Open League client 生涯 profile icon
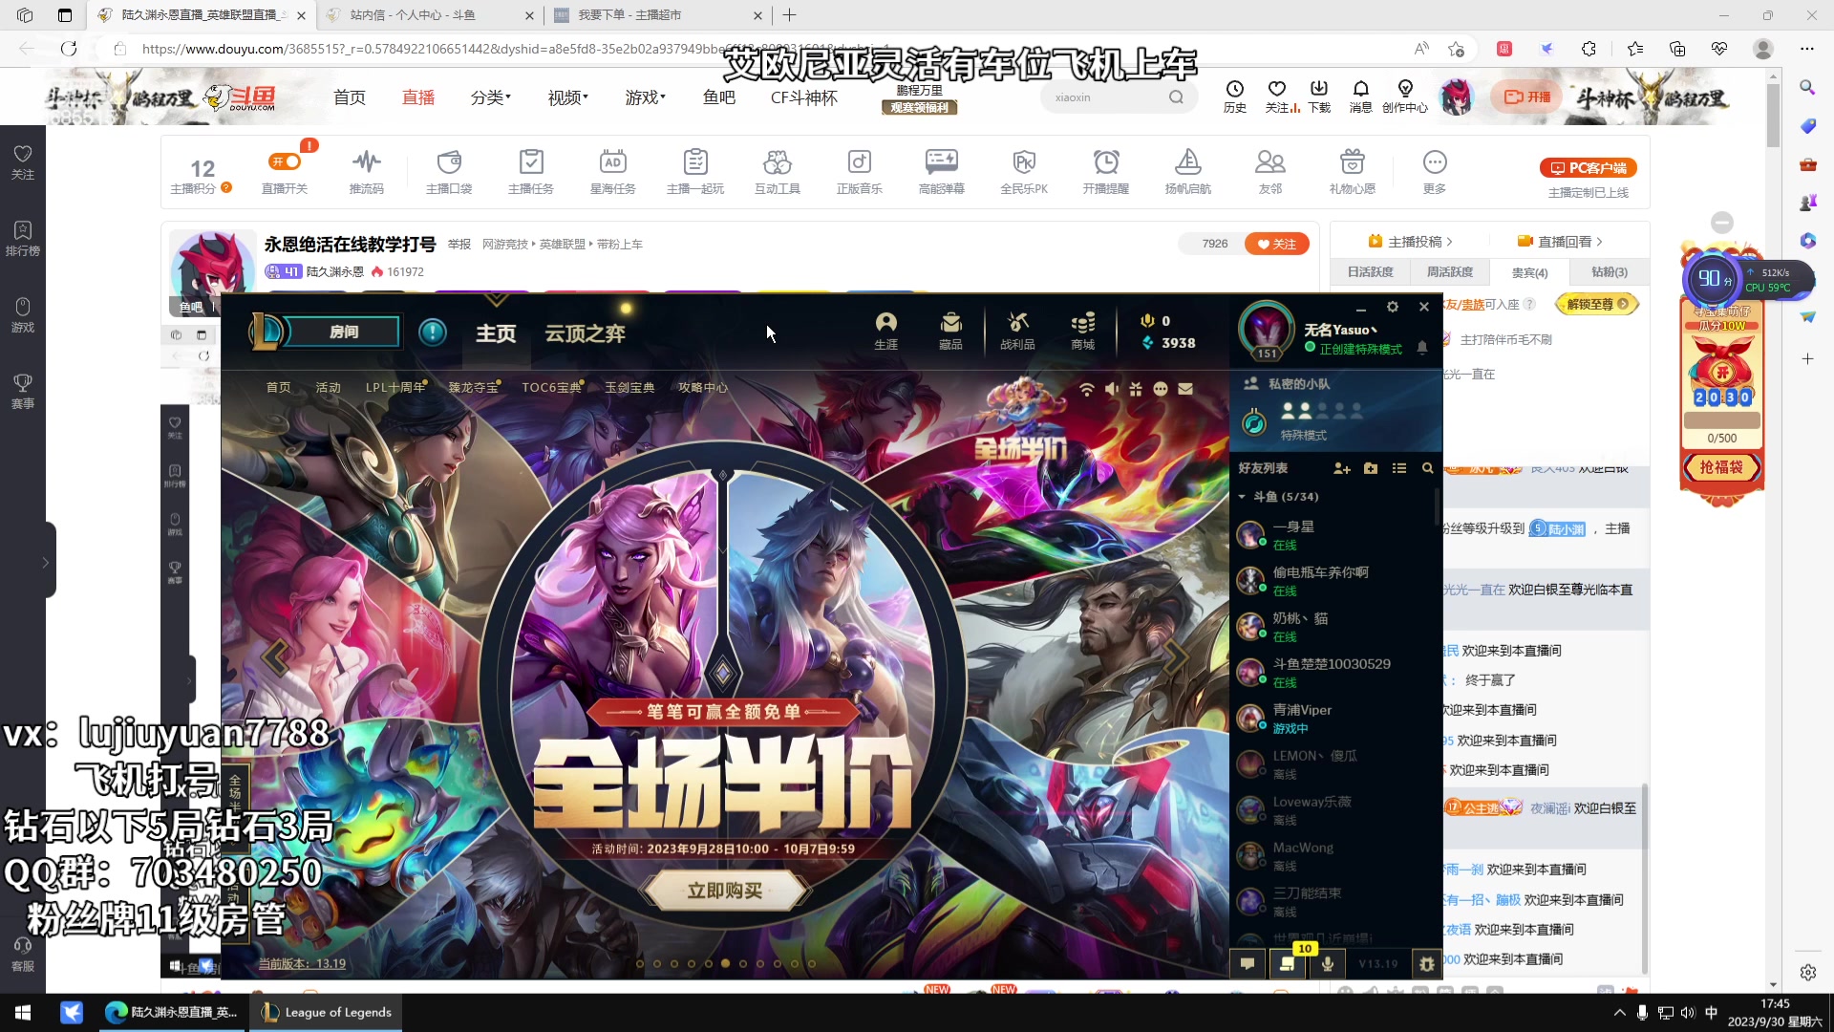 886,331
